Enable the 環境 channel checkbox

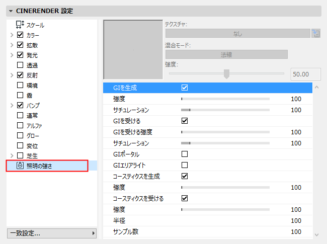pos(20,85)
